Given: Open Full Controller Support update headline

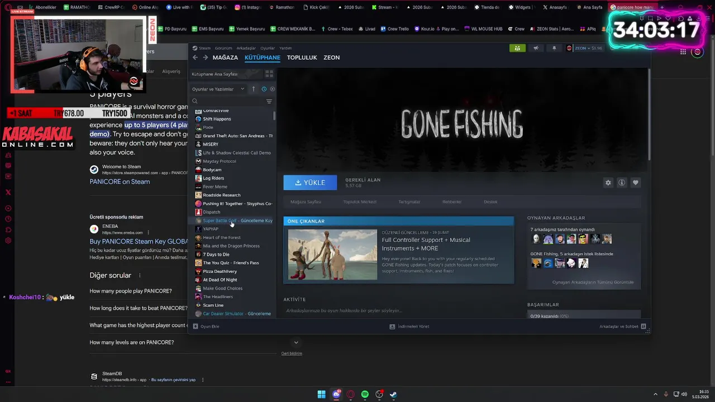Looking at the screenshot, I should tap(426, 244).
